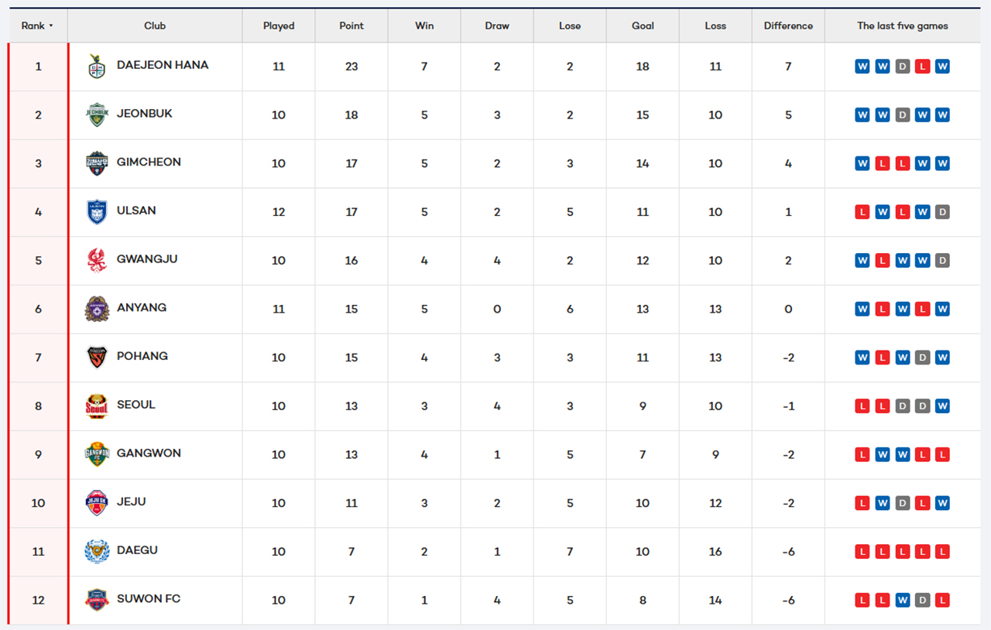Click the Difference column header
The width and height of the screenshot is (991, 630).
click(788, 26)
